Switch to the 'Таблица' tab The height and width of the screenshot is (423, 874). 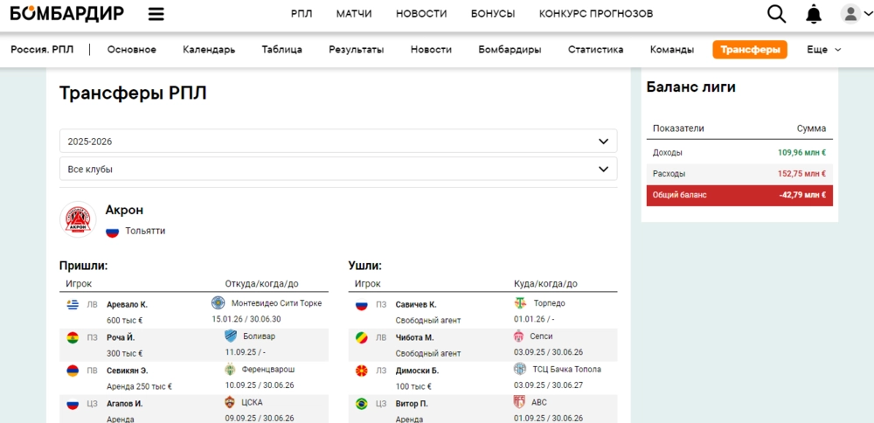(281, 50)
